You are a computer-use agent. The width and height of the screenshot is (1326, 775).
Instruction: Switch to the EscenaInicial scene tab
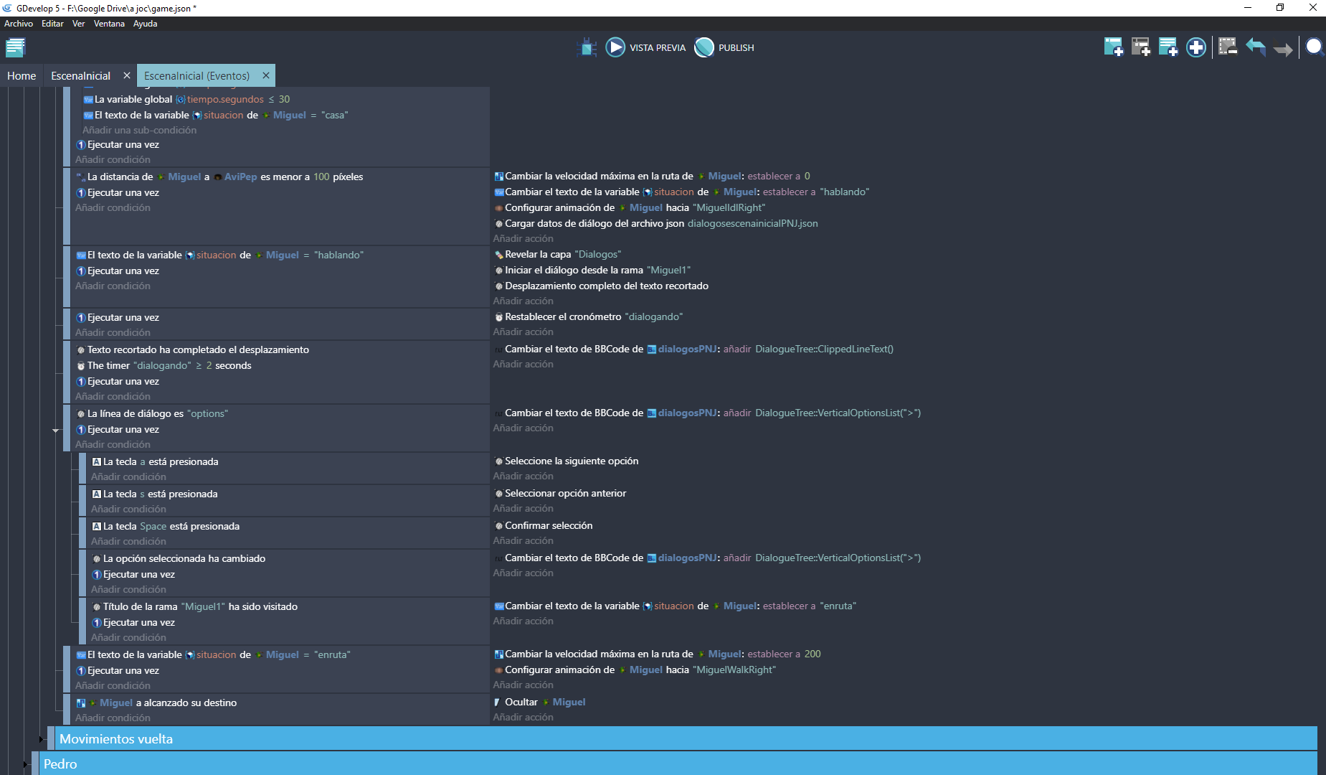(x=80, y=76)
